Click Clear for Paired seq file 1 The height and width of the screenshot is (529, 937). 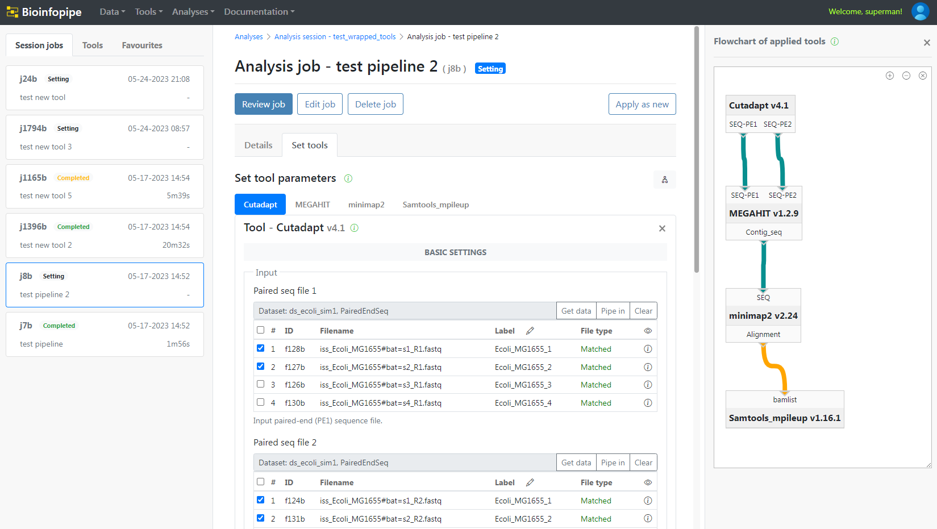point(643,311)
